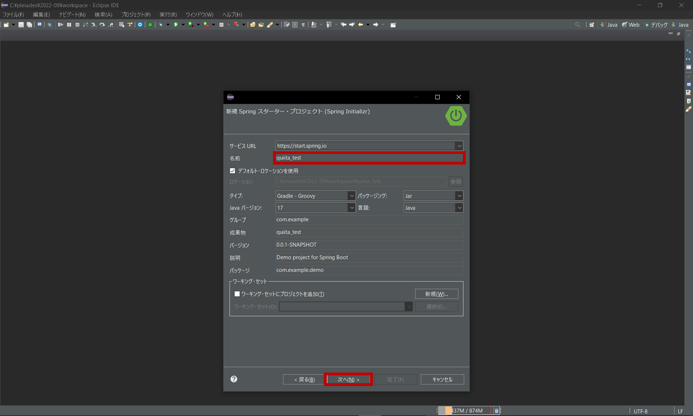Open the 言語 Java dropdown
The image size is (693, 416).
(459, 208)
